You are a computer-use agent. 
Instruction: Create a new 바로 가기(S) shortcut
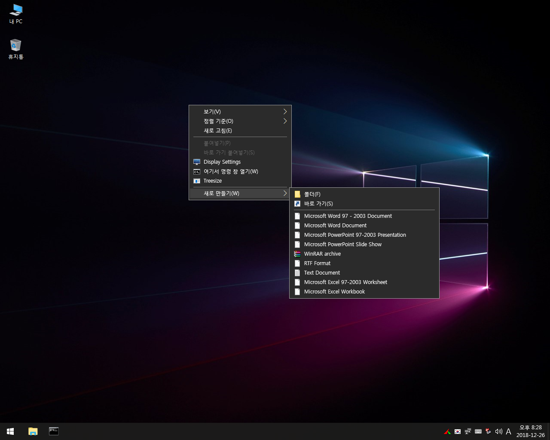(x=364, y=204)
